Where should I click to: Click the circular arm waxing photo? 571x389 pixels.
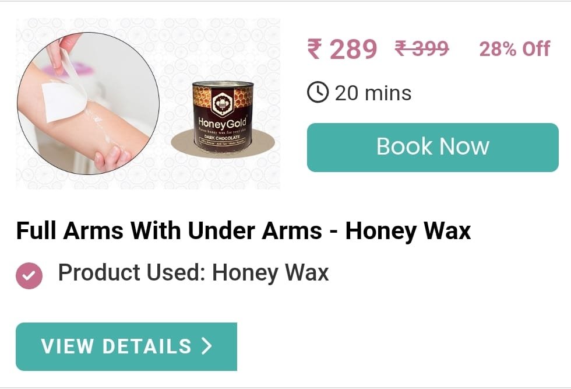pyautogui.click(x=88, y=103)
